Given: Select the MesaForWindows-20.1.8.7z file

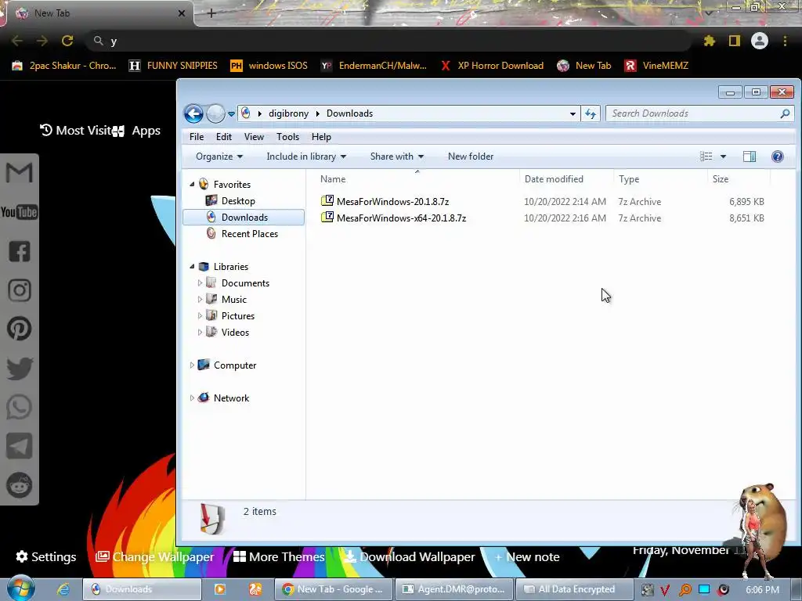Looking at the screenshot, I should point(392,201).
